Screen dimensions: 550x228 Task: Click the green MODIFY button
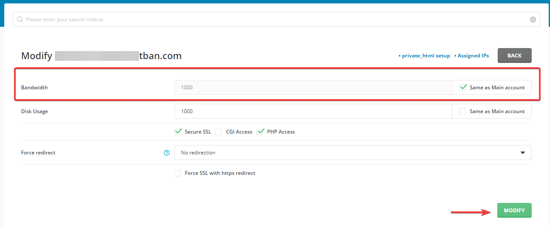tap(514, 210)
